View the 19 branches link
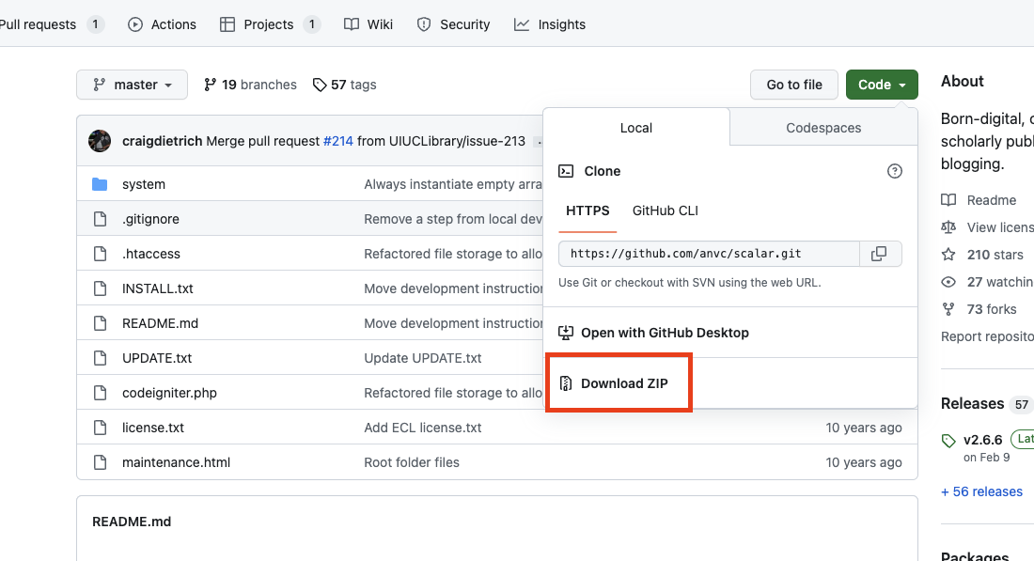This screenshot has width=1034, height=561. [x=251, y=85]
